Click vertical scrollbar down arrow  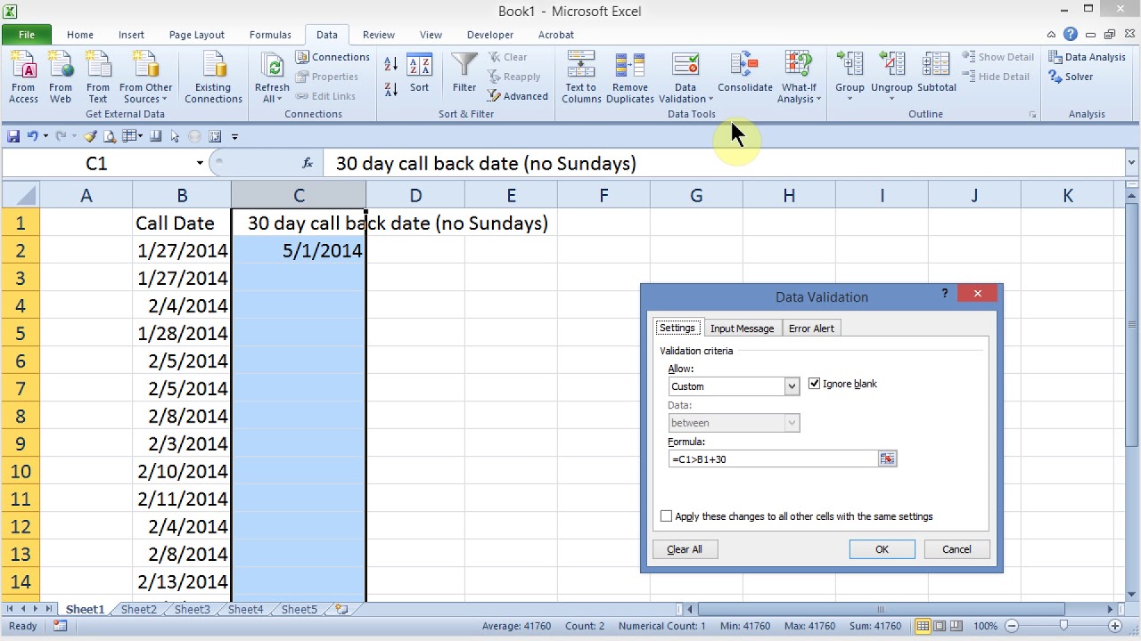1132,594
